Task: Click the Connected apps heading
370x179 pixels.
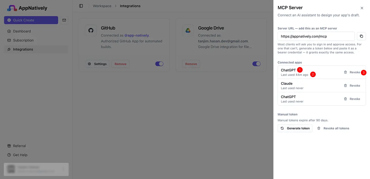Action: (290, 63)
